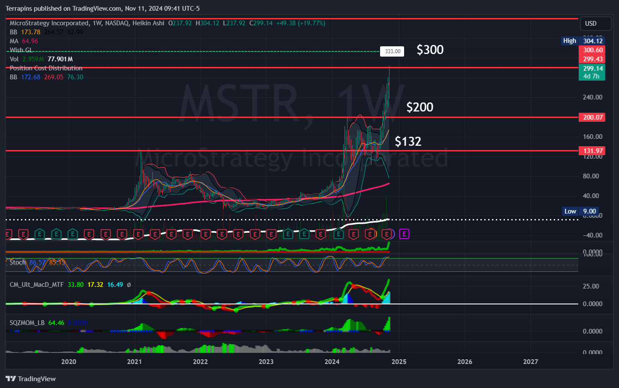Click the 4d 7h bar countdown
The image size is (619, 388).
click(592, 76)
